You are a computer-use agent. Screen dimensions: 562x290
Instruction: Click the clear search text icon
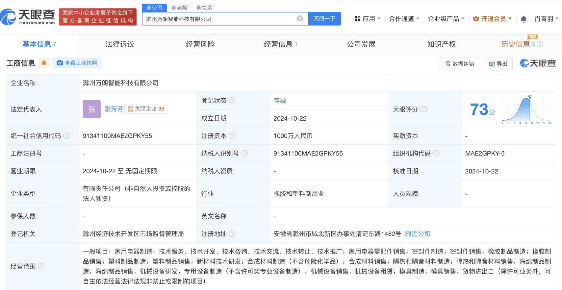pos(299,18)
